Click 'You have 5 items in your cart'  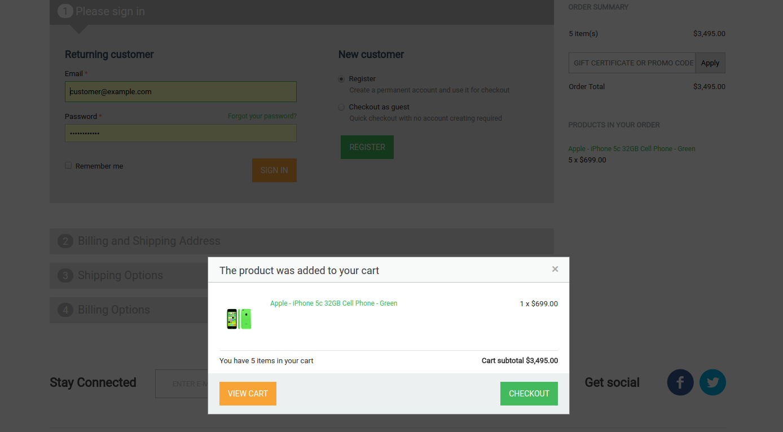coord(266,361)
